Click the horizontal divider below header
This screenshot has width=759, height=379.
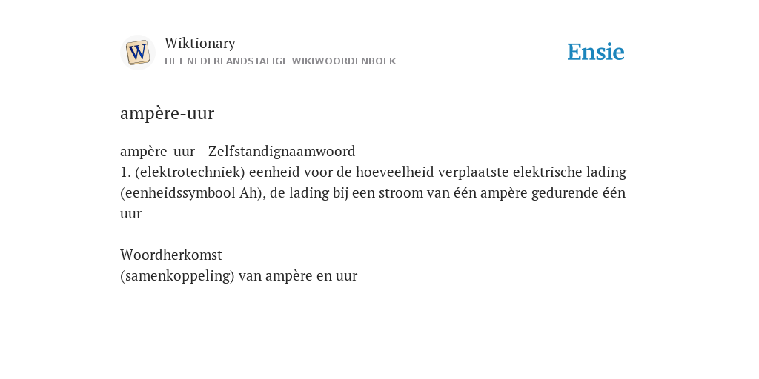click(x=379, y=84)
